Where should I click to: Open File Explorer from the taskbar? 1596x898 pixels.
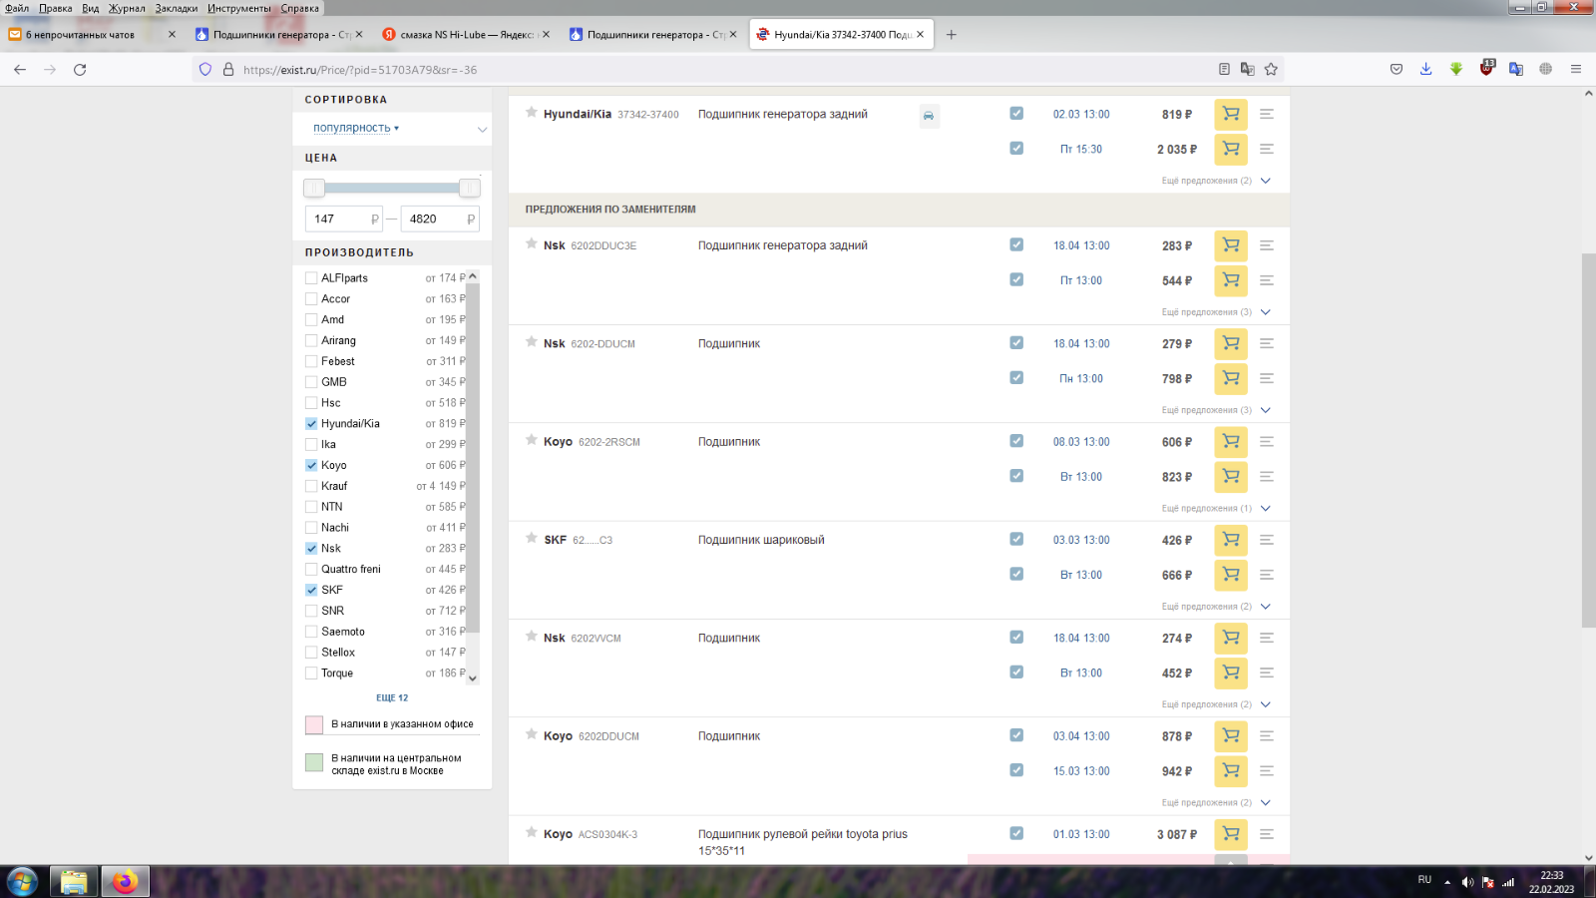[74, 882]
